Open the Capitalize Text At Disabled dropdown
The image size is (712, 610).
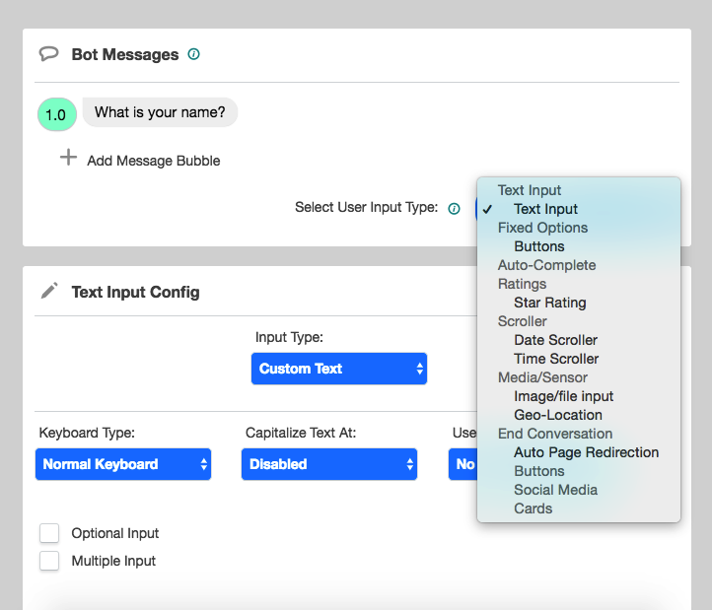click(329, 464)
